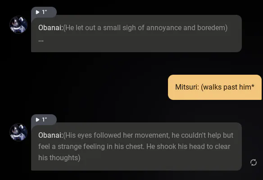Screen dimensions: 263x180
Task: Click the first Obanai message bubble
Action: (x=136, y=33)
